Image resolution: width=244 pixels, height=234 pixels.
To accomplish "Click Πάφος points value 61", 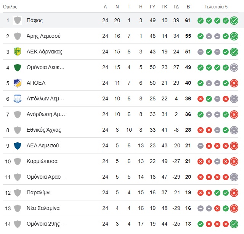I will (x=188, y=20).
